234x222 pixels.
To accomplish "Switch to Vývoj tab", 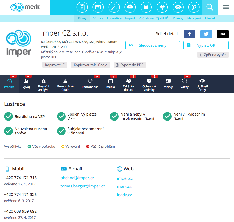I will tap(26, 84).
